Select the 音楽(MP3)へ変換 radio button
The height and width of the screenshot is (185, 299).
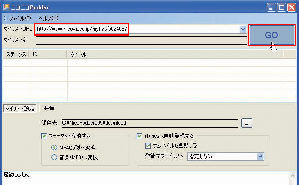point(55,157)
